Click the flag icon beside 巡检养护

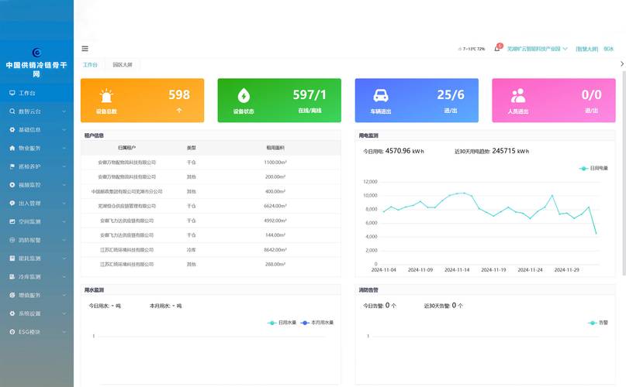click(12, 166)
